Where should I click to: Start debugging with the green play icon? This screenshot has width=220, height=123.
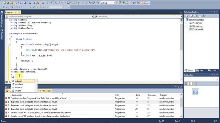pos(79,3)
